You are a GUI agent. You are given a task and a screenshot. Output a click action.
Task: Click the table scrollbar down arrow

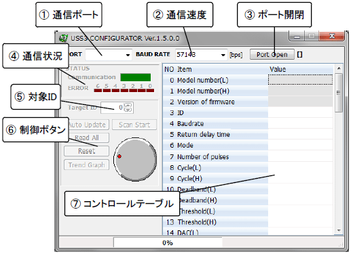(x=339, y=230)
